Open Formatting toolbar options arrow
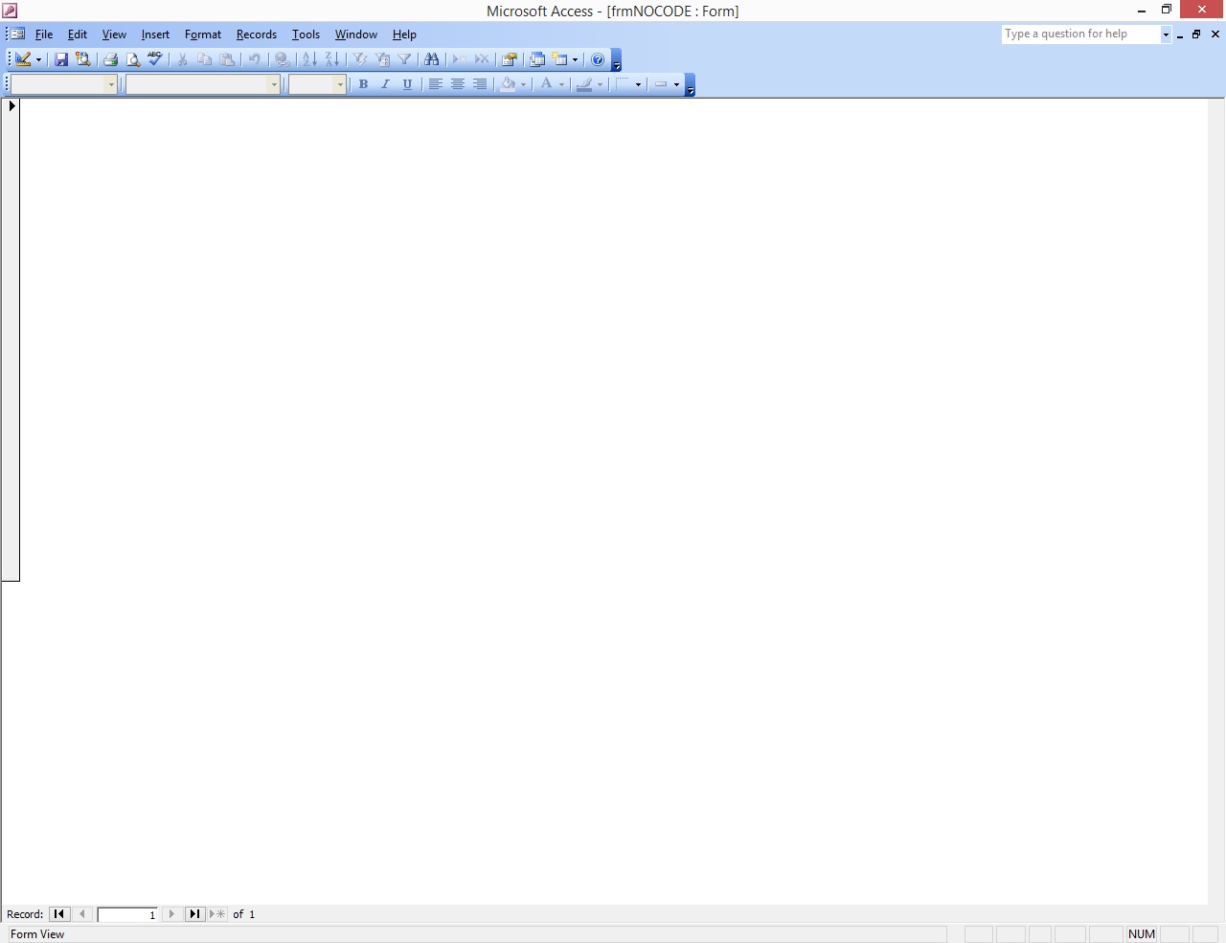Viewport: 1226px width, 943px height. point(691,85)
